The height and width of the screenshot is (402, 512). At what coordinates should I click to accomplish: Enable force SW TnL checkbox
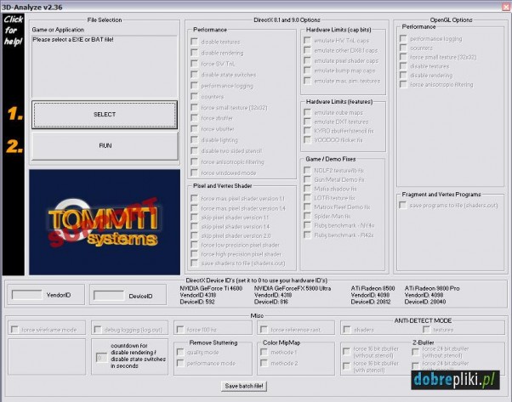click(x=194, y=63)
